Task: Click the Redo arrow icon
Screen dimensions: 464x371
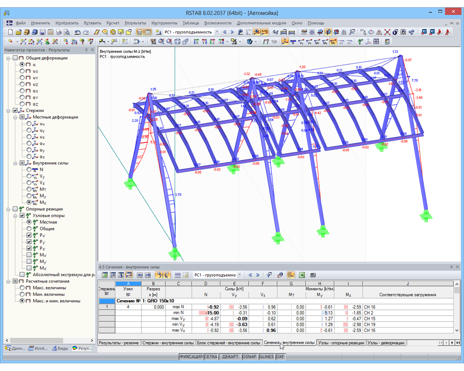Action: coord(86,32)
